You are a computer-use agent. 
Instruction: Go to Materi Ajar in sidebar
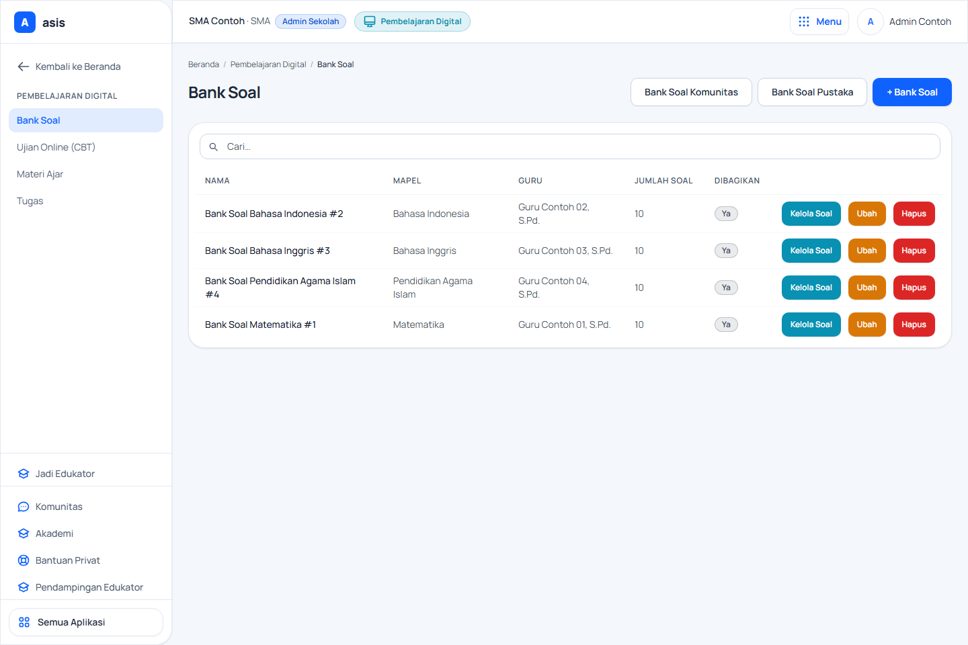[86, 174]
